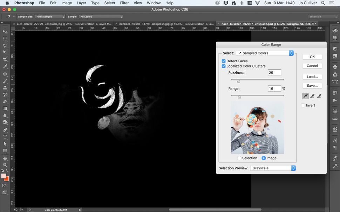
Task: Open the Select dropdown showing Sampled Colors
Action: [x=265, y=53]
